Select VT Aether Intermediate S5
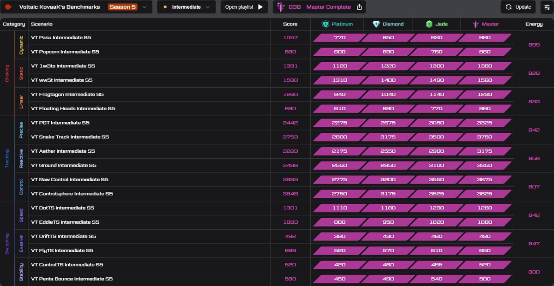Screen dimensions: 554x286 point(63,151)
